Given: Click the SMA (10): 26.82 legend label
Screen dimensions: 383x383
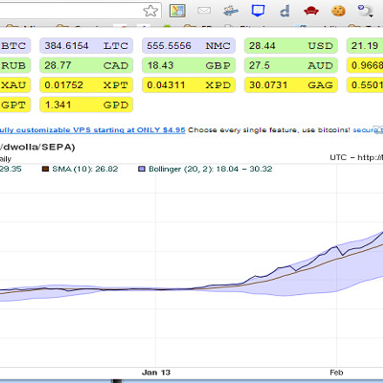Looking at the screenshot, I should tap(85, 169).
